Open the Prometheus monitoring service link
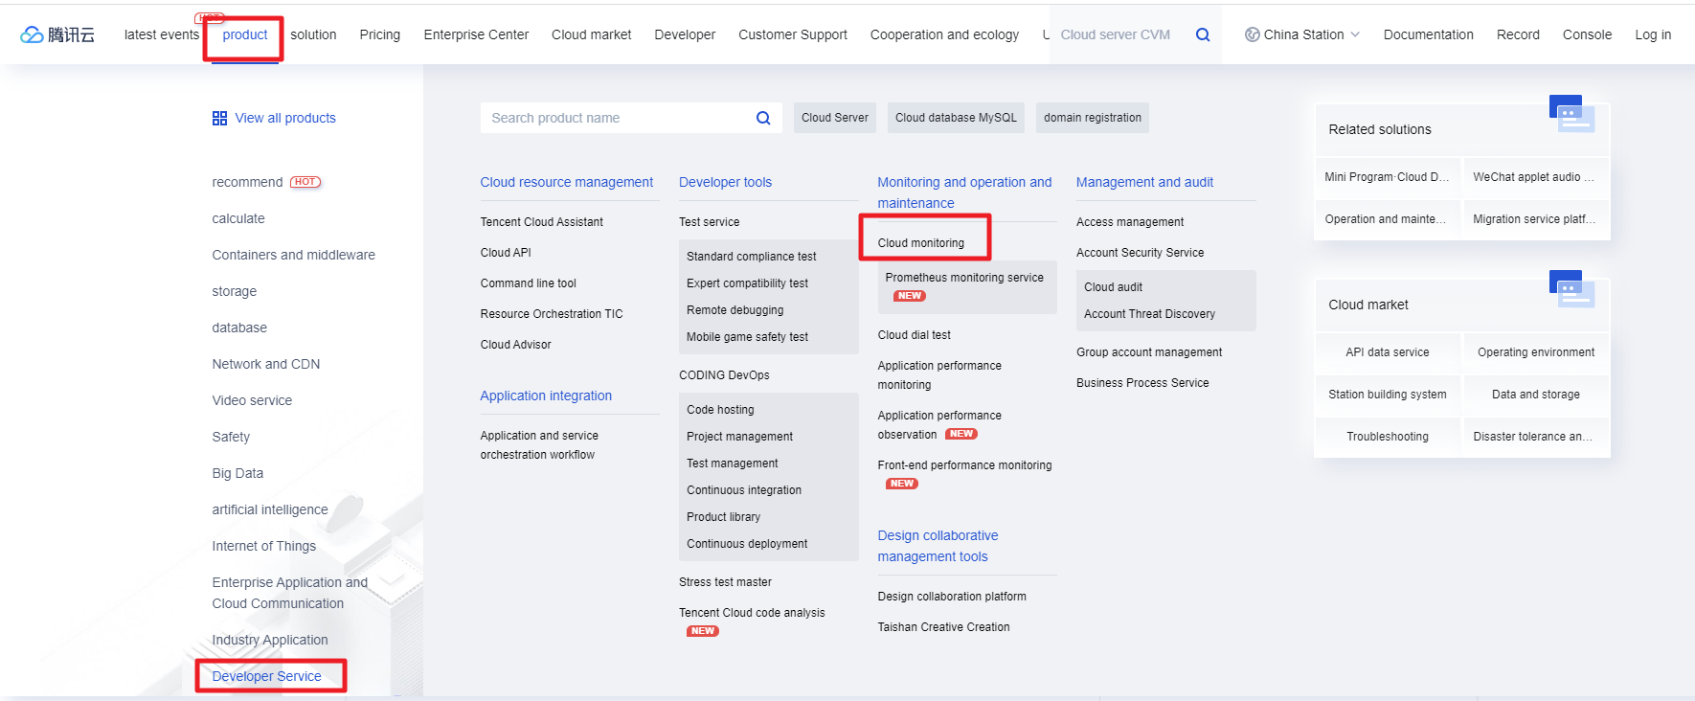This screenshot has height=701, width=1695. [963, 278]
